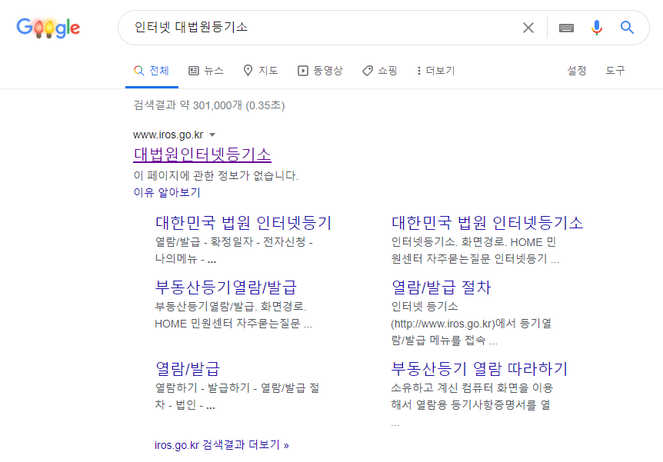Click the magnifier icon of the 전체 tab

point(138,71)
